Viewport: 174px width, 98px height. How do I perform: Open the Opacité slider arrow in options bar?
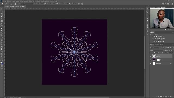[x=42, y=4]
